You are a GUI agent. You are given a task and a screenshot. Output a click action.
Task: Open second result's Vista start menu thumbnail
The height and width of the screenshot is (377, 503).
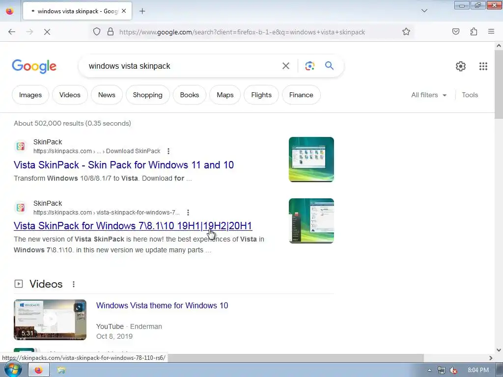click(311, 221)
